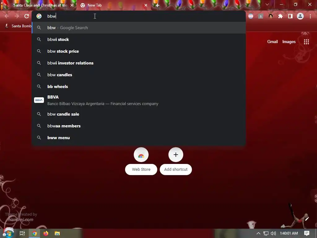The width and height of the screenshot is (317, 238).
Task: Open the profile avatar menu
Action: coord(300,16)
